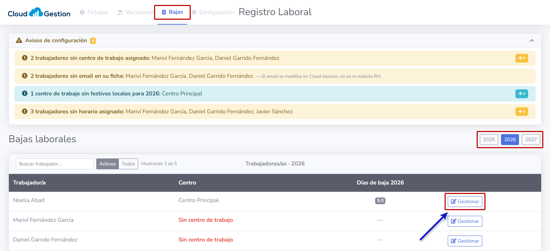Click Sin centro de trabajo for Daniel
This screenshot has width=550, height=251.
click(206, 240)
